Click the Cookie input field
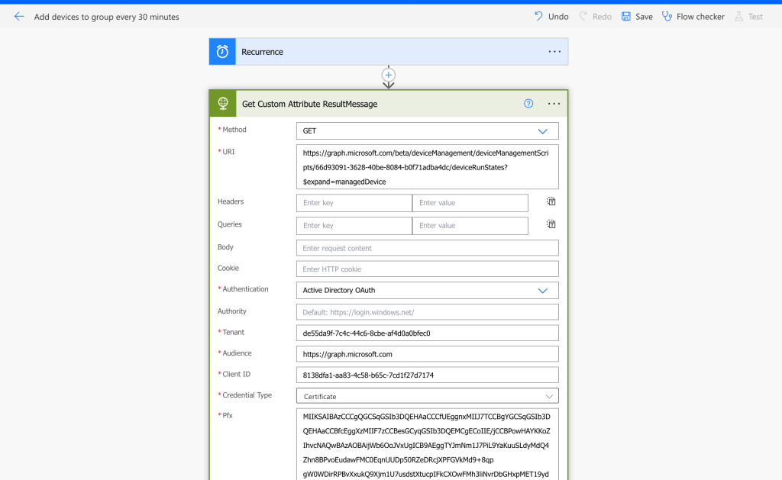 (x=427, y=269)
